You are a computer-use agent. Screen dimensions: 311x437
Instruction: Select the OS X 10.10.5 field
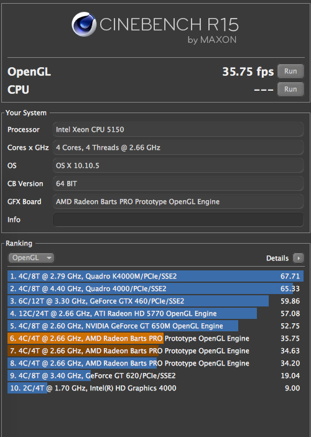tap(178, 165)
